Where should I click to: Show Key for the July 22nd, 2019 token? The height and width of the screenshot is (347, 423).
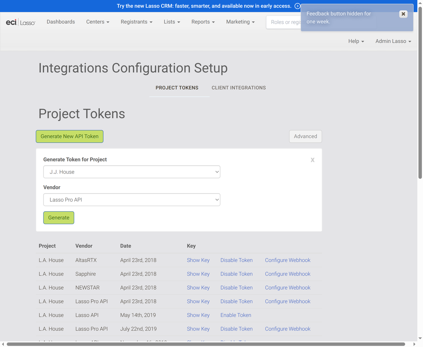[x=198, y=329]
